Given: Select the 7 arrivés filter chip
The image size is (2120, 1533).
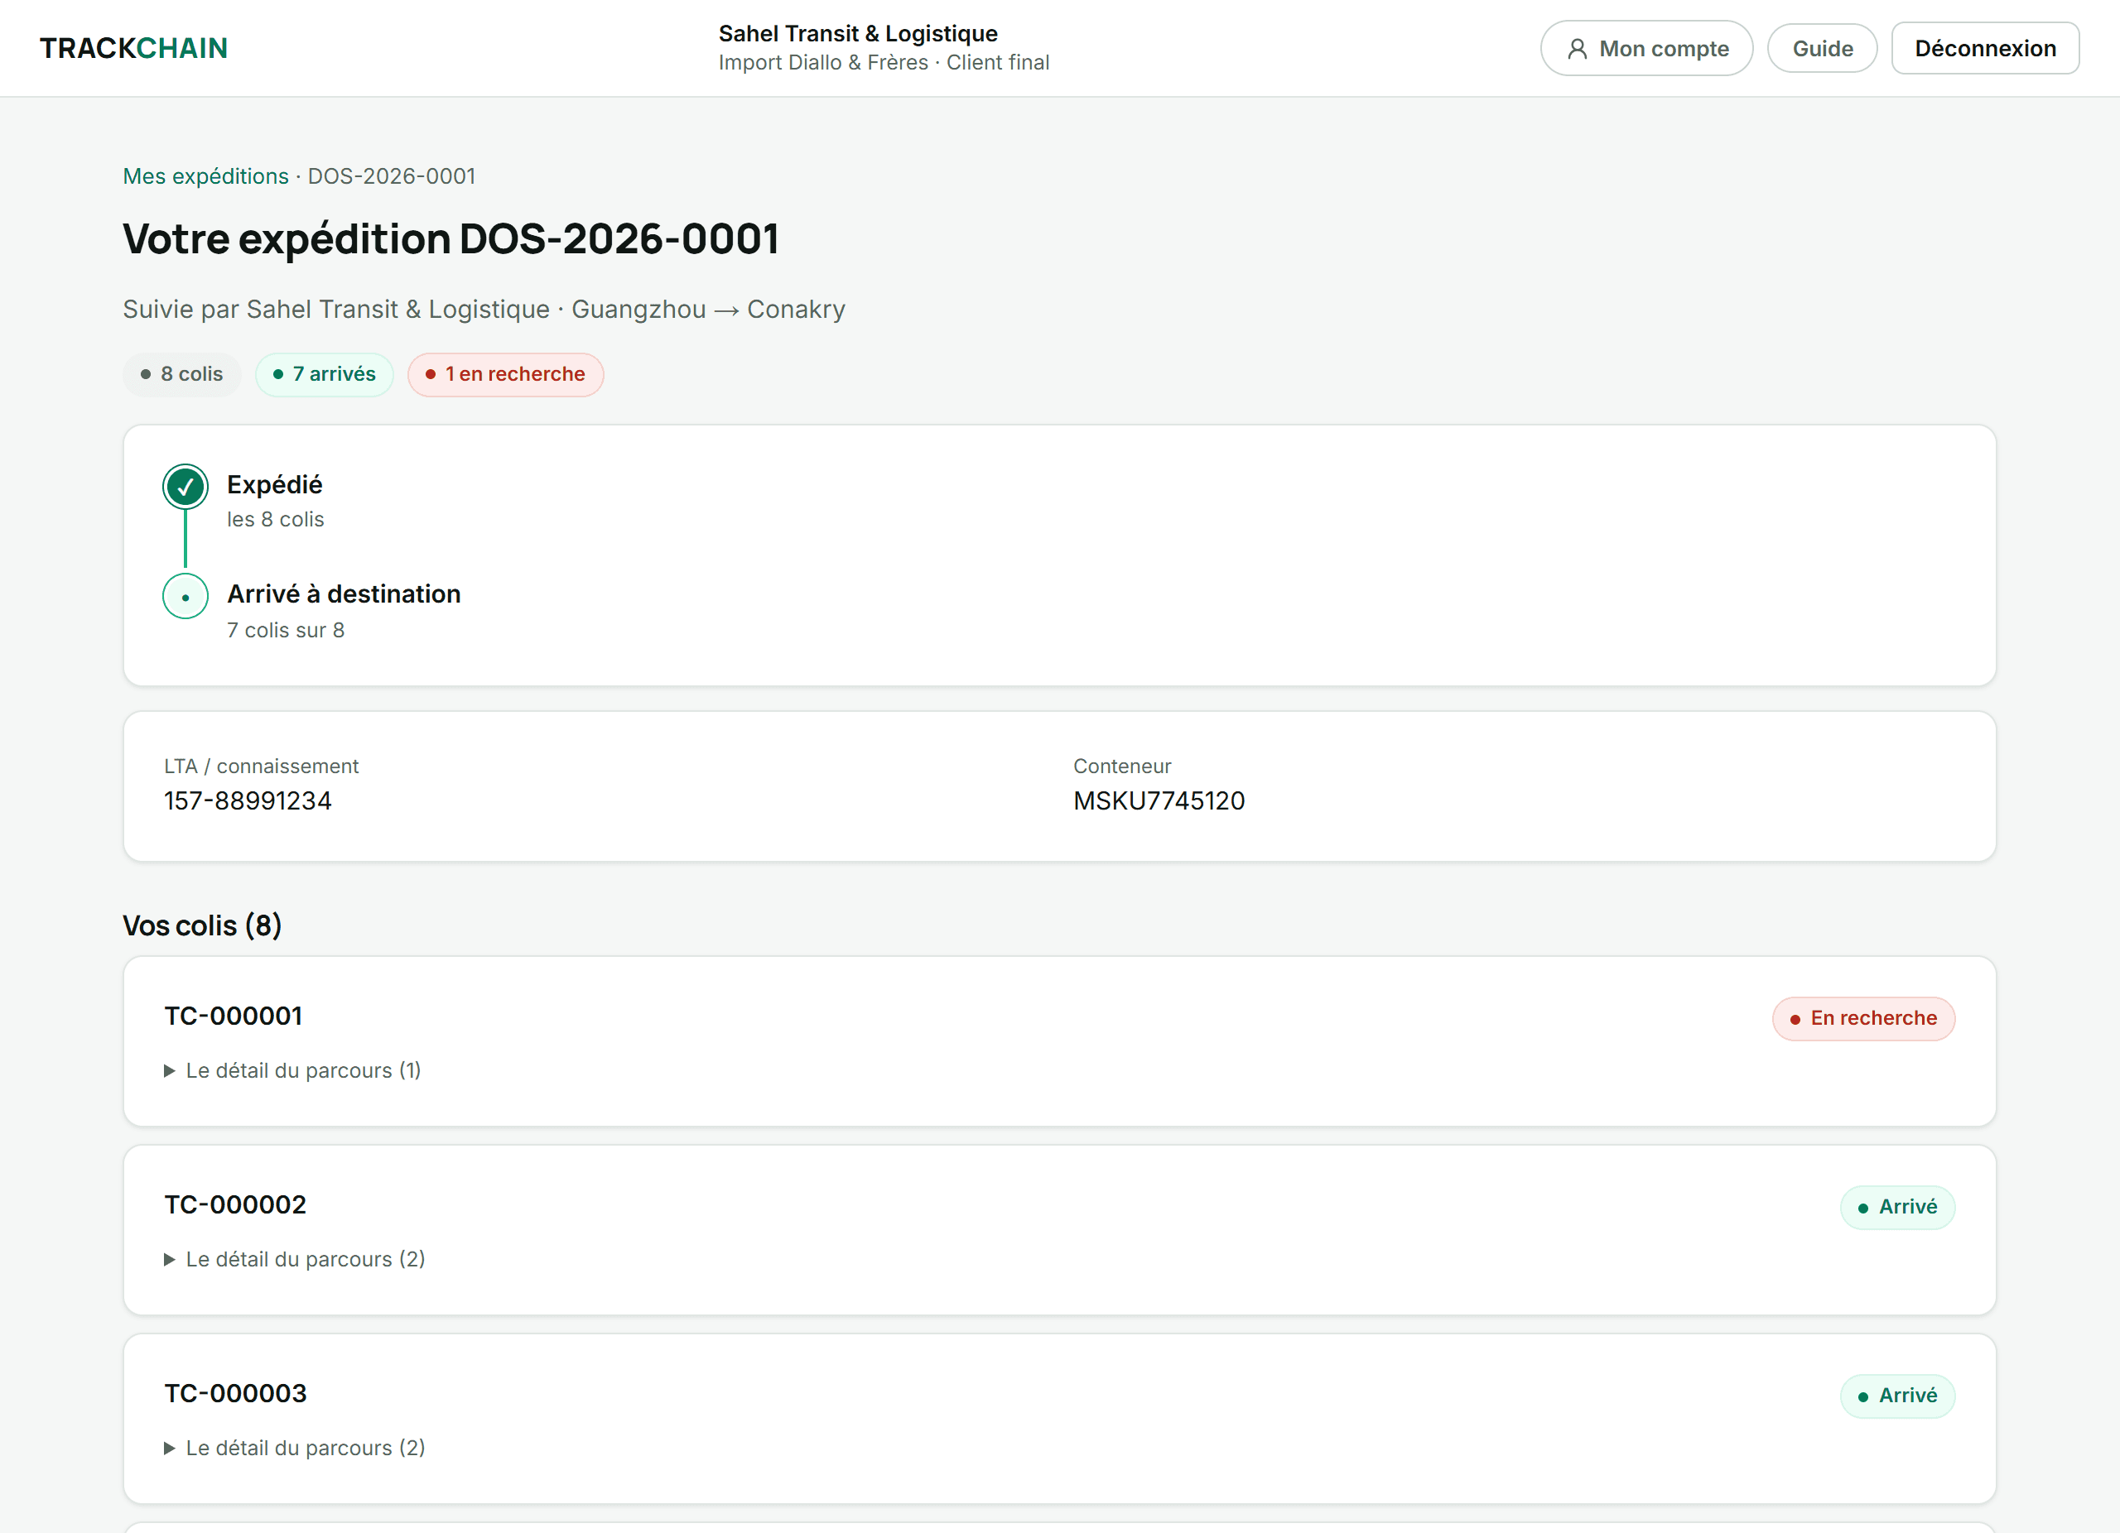Looking at the screenshot, I should pyautogui.click(x=325, y=375).
